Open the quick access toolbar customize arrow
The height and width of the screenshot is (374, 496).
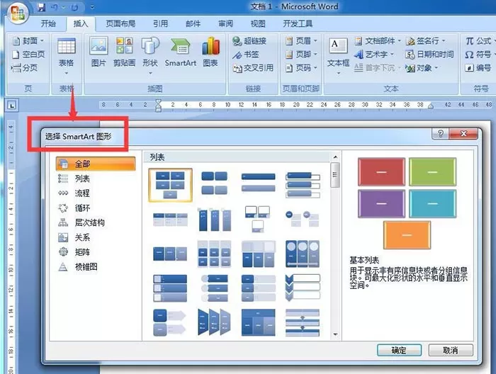92,7
